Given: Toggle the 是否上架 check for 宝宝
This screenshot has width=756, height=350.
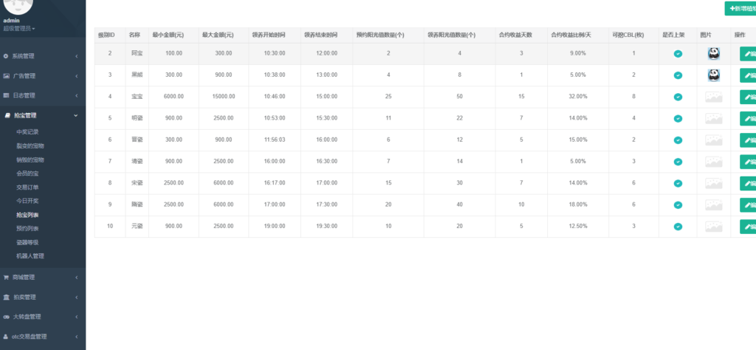Looking at the screenshot, I should (x=678, y=97).
